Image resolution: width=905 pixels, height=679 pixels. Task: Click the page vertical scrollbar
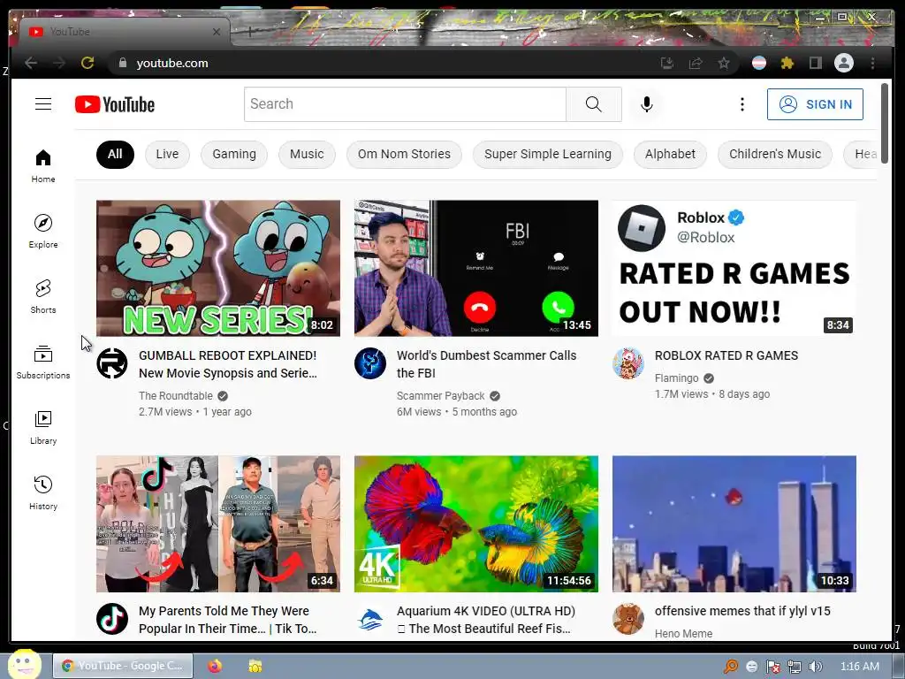click(885, 123)
